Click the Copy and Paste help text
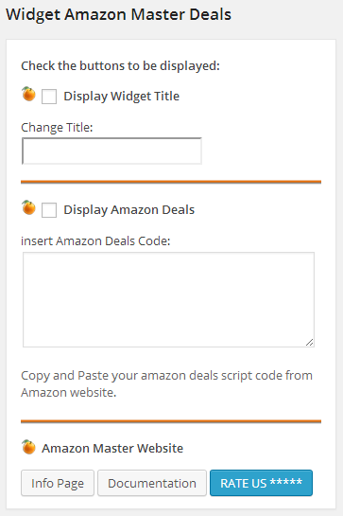 click(166, 383)
